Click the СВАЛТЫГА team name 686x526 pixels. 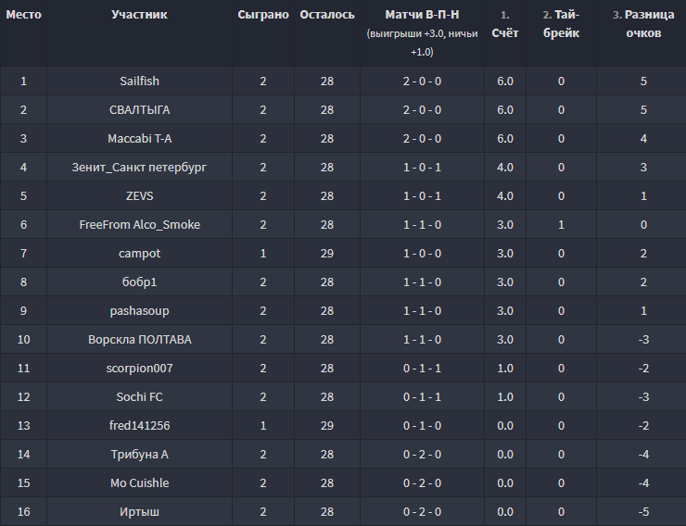click(x=139, y=110)
